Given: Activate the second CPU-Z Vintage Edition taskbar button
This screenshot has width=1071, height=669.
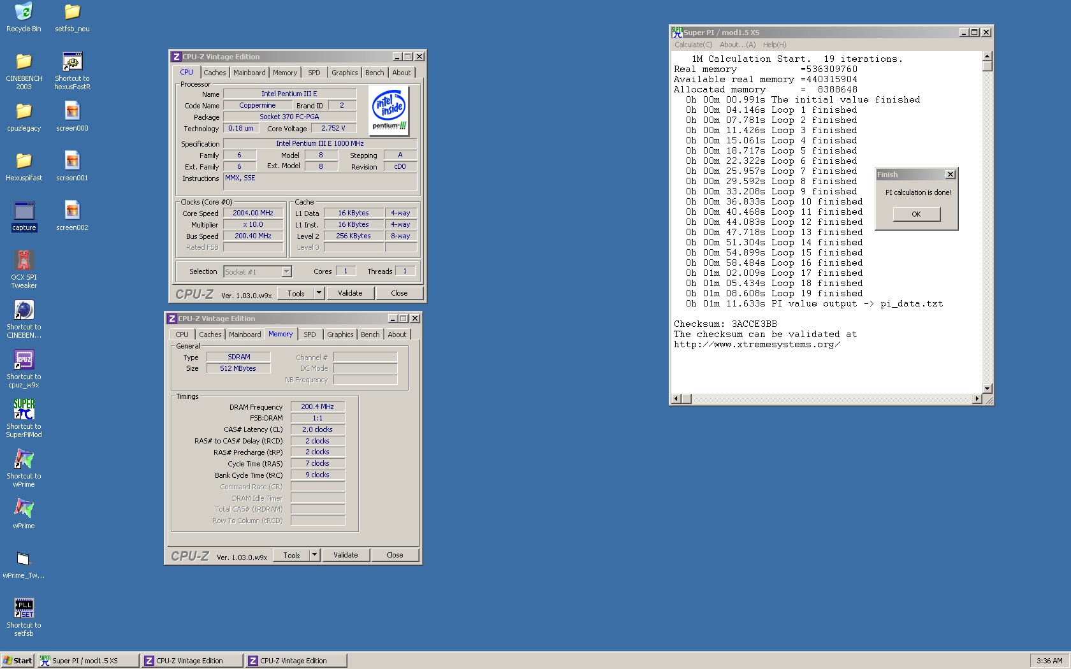Looking at the screenshot, I should [x=296, y=661].
